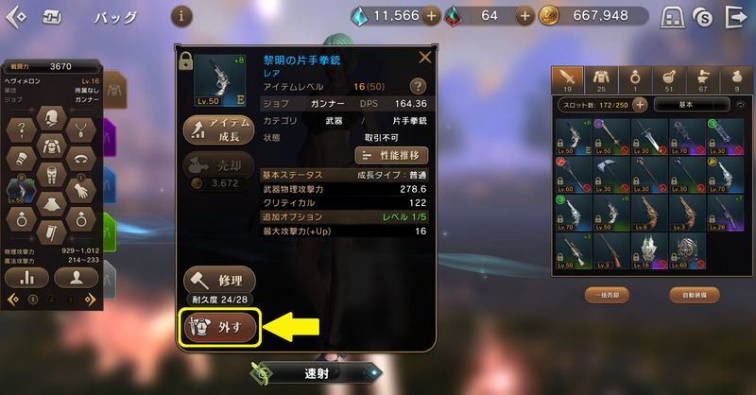The image size is (756, 395).
Task: Select the necklace equipment slot hexagon
Action: (x=80, y=130)
